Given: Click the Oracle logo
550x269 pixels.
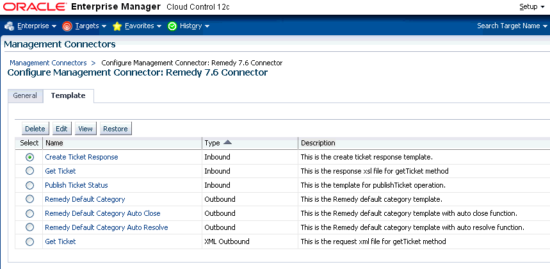Looking at the screenshot, I should (35, 6).
